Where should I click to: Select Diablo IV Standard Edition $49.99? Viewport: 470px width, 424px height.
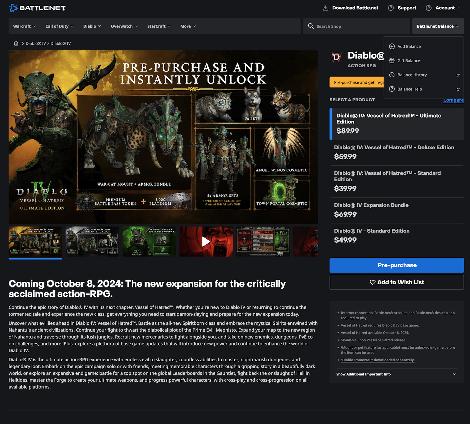[397, 236]
